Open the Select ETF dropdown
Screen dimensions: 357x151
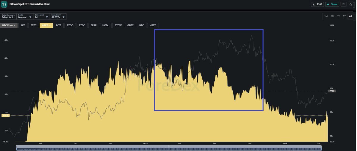58,16
